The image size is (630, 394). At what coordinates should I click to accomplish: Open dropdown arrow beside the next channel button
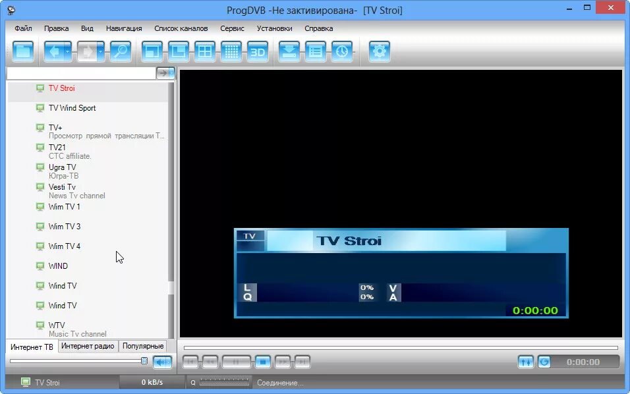coord(100,51)
